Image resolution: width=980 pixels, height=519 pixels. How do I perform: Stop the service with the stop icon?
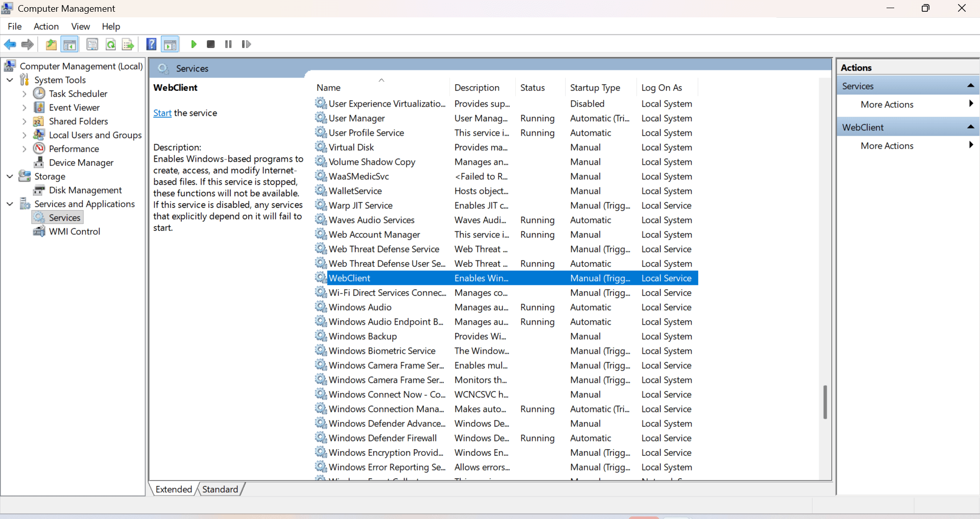210,44
